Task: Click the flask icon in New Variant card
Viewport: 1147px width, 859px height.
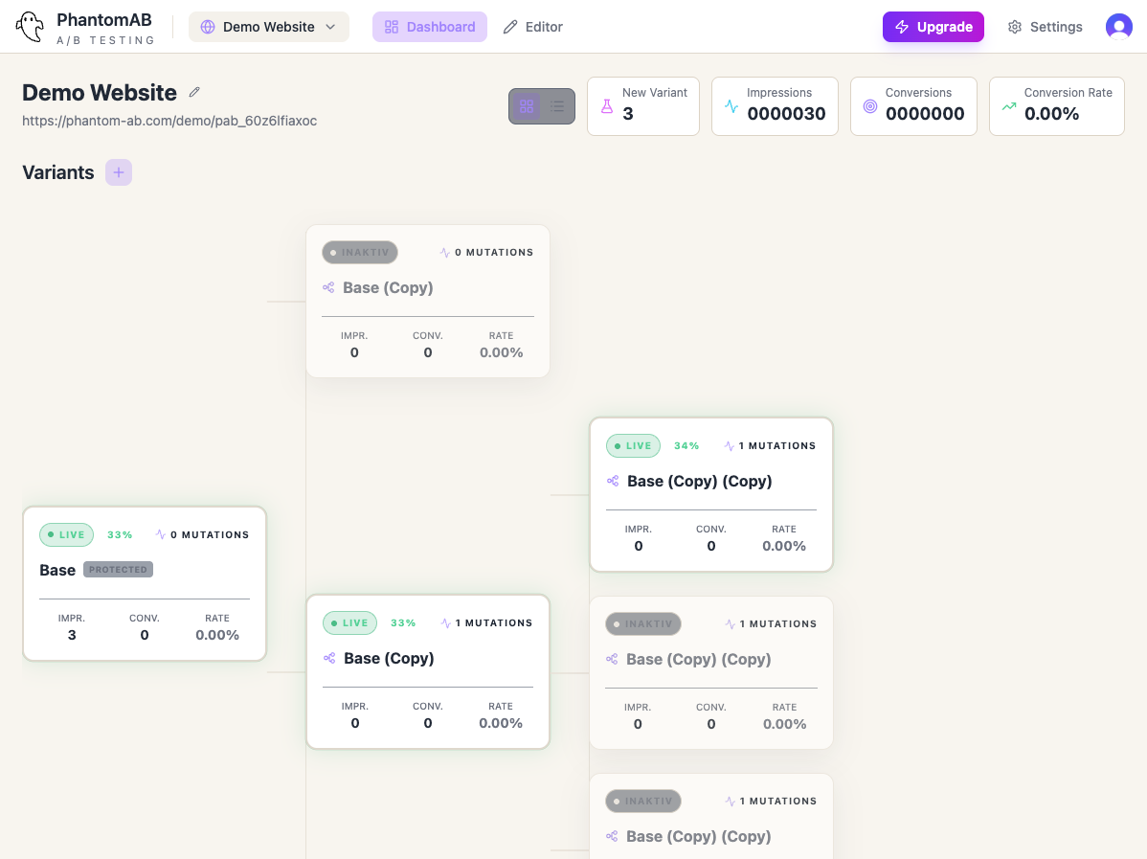Action: click(607, 106)
